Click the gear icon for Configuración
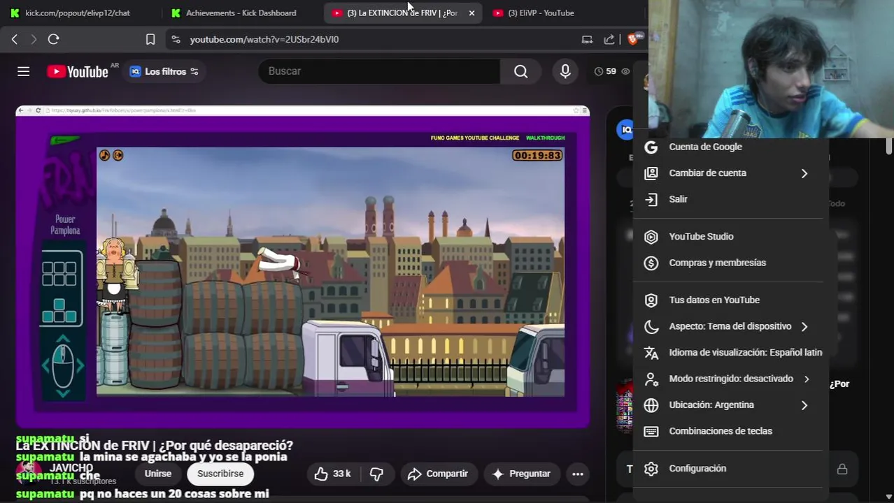 tap(651, 469)
